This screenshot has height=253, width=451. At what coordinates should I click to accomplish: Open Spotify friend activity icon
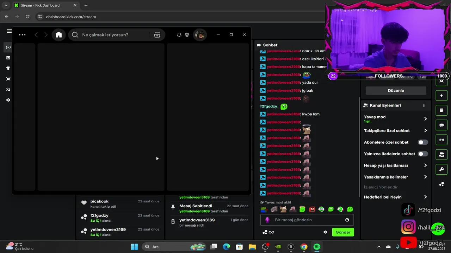coord(187,35)
